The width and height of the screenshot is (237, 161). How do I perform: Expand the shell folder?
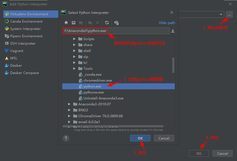point(74,51)
